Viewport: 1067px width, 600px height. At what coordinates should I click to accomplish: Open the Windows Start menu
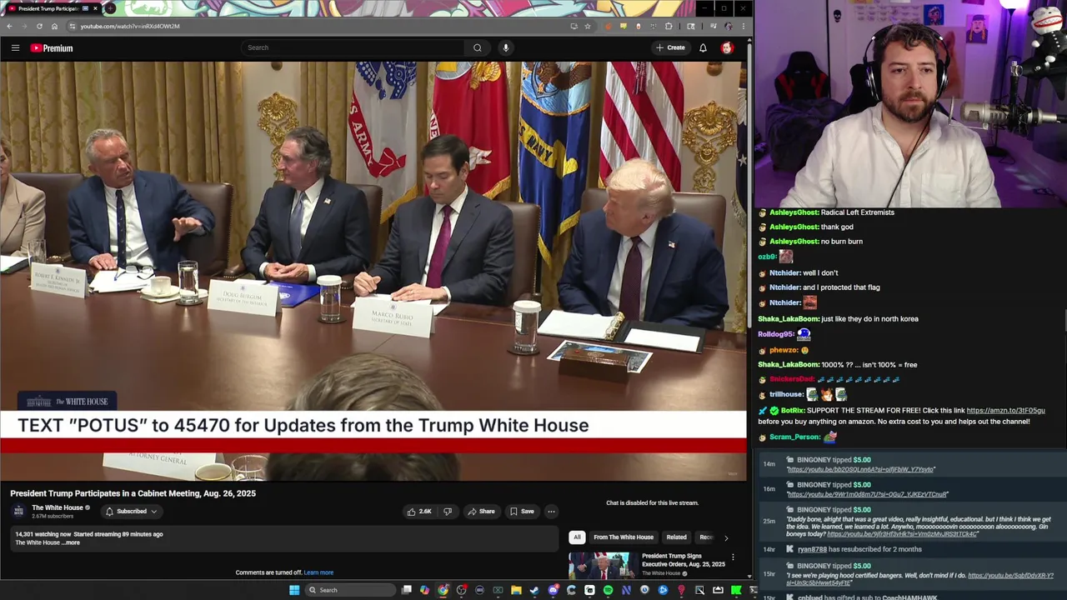293,590
